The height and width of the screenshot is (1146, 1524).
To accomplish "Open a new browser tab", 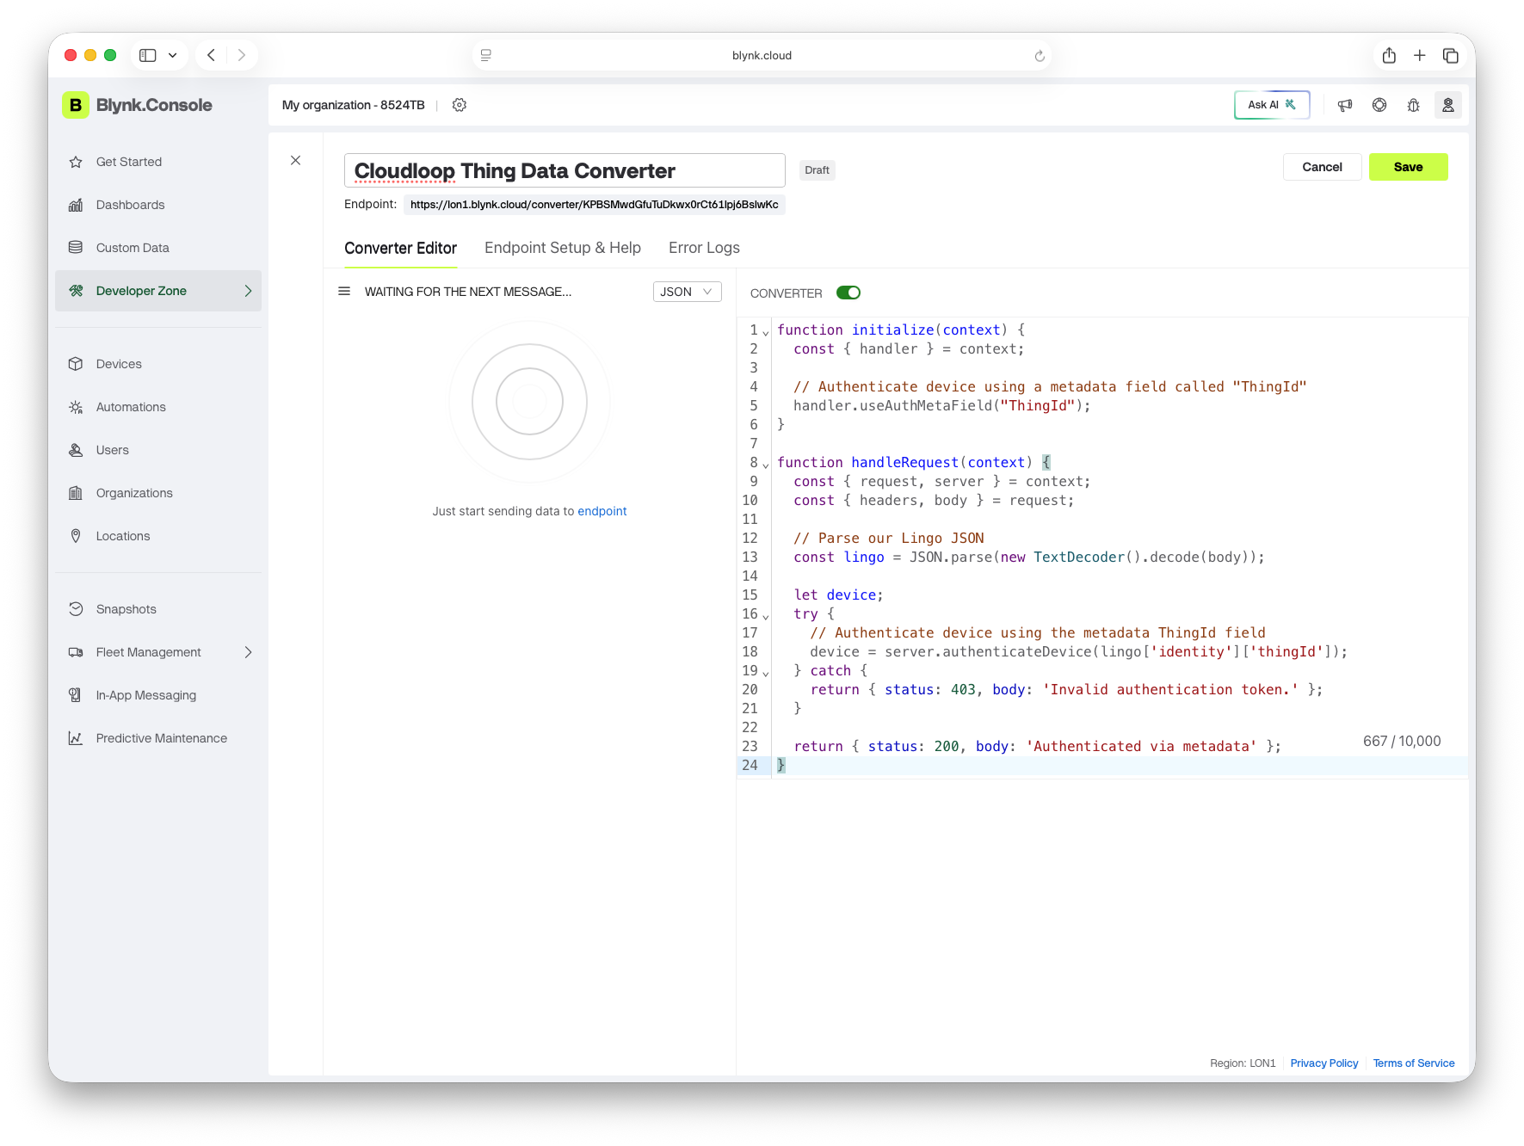I will click(x=1420, y=55).
